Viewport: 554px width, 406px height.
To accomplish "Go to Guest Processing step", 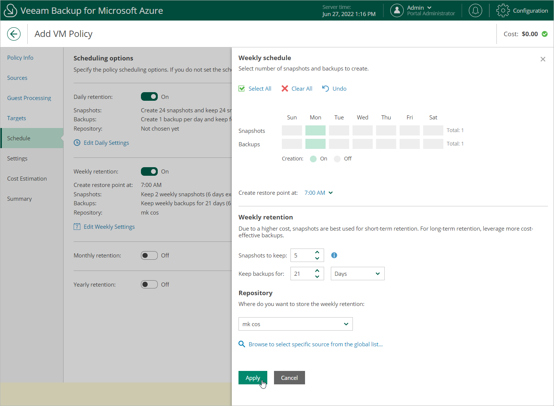I will pos(29,98).
